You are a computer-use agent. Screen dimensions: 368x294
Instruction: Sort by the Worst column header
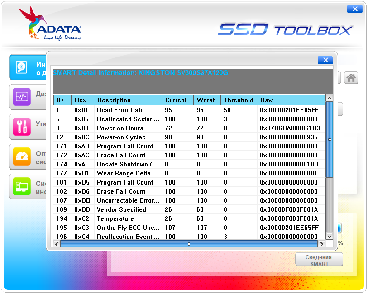point(207,100)
